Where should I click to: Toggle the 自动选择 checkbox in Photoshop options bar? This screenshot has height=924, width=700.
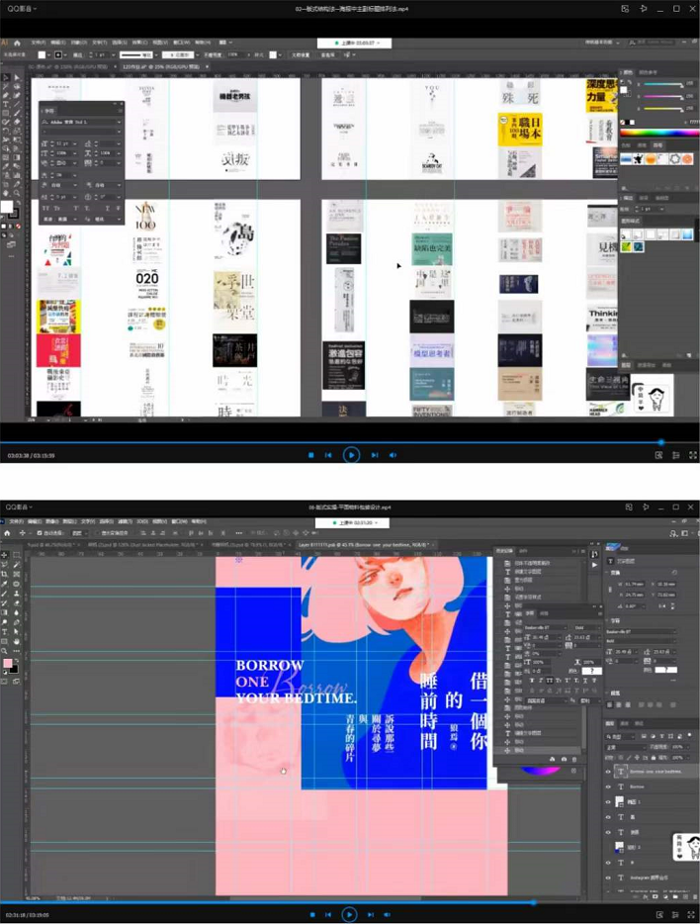coord(40,532)
